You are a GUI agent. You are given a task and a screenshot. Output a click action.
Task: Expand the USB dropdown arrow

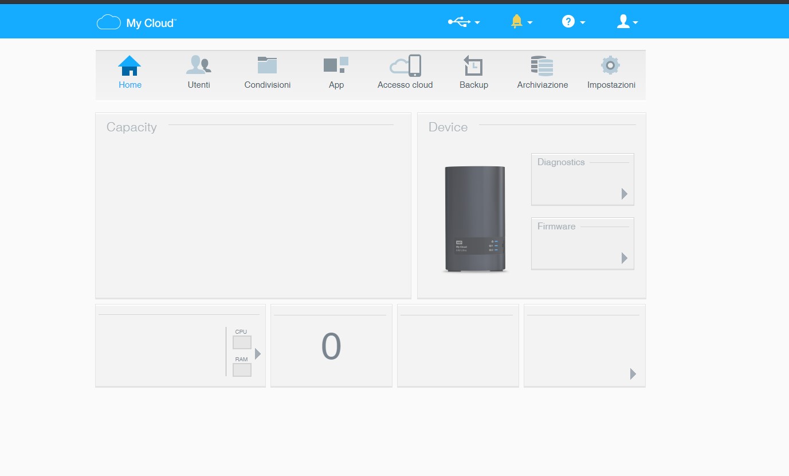pyautogui.click(x=477, y=23)
